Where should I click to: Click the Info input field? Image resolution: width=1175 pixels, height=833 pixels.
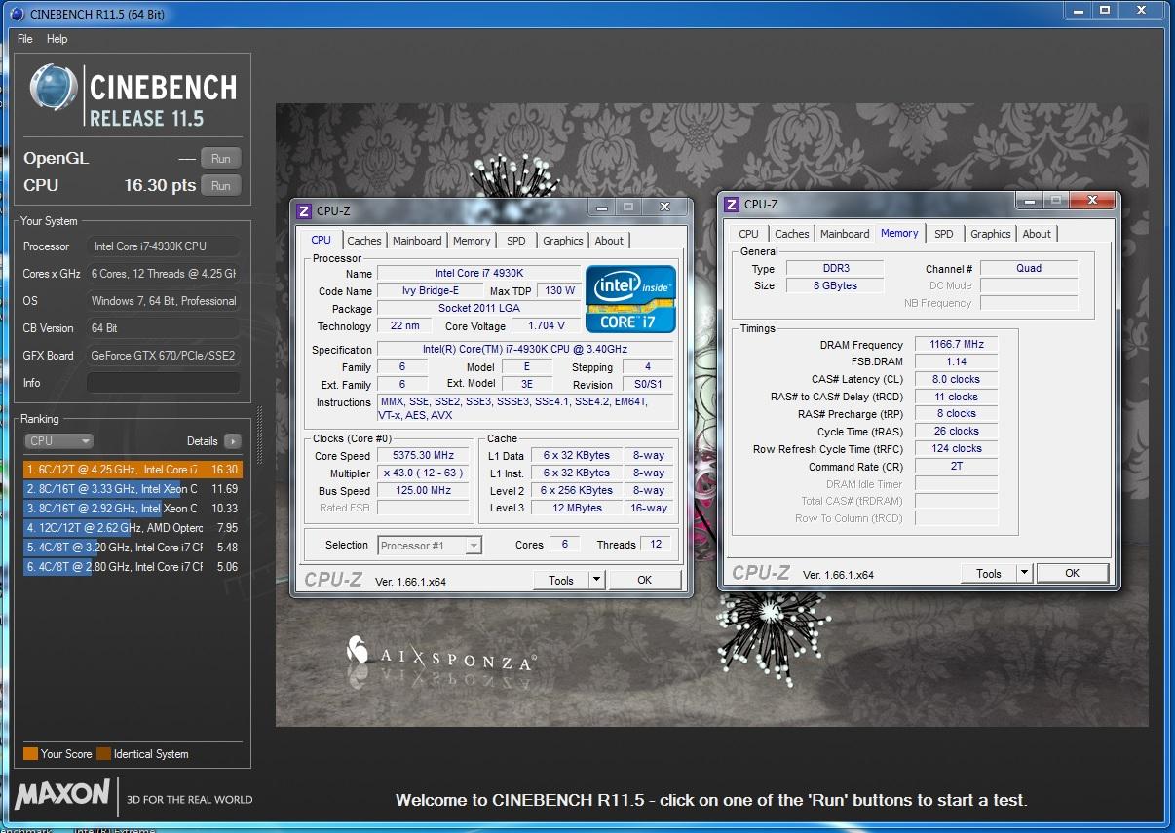point(163,383)
